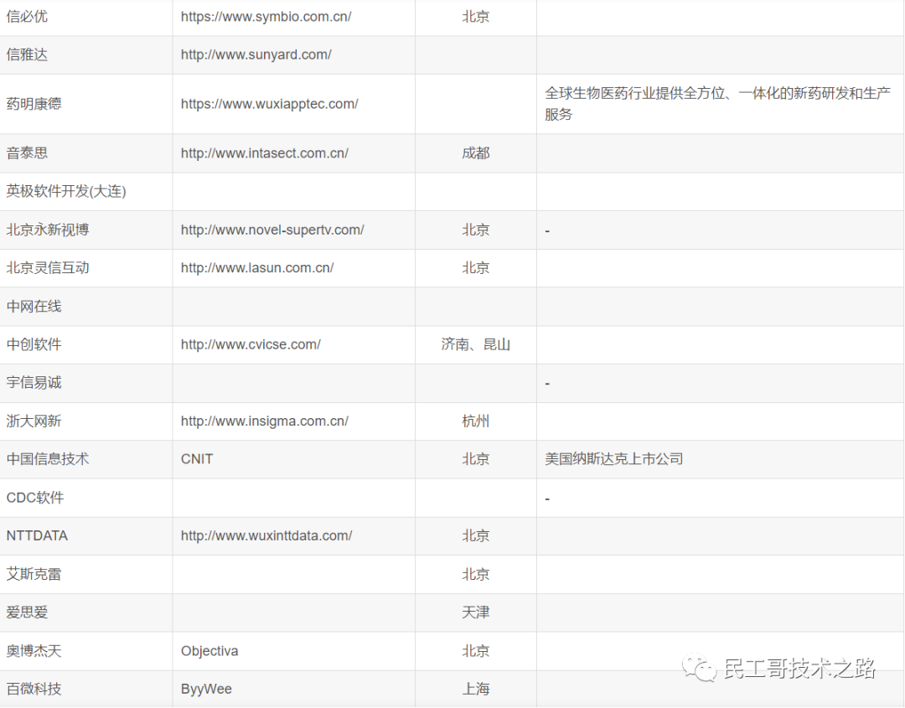The width and height of the screenshot is (905, 708).
Task: Click 北京 in the 北京灵信互动 row
Action: [x=476, y=268]
